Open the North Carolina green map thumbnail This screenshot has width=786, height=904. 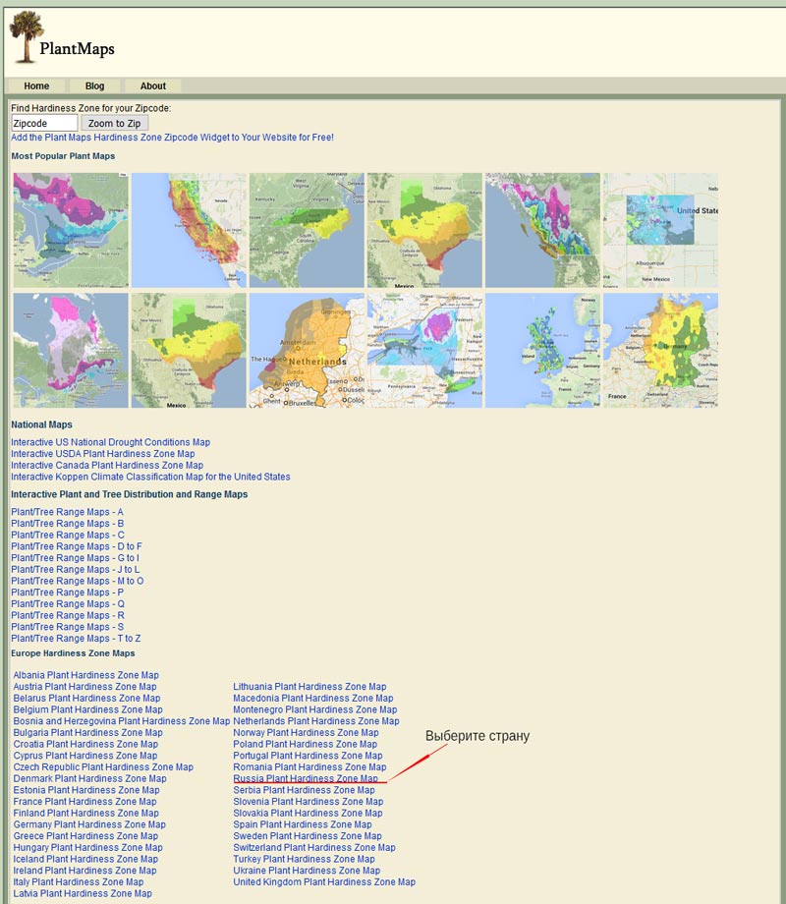307,230
